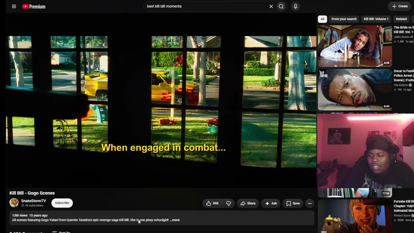
Task: Pause the Kill Bill video in the player
Action: [x=161, y=100]
